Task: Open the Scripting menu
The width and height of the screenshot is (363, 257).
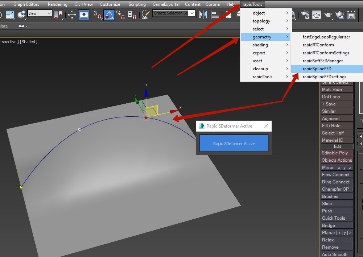Action: 137,4
